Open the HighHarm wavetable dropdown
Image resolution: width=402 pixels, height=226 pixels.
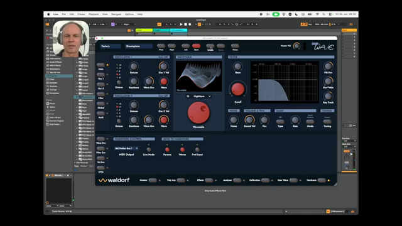(x=198, y=96)
